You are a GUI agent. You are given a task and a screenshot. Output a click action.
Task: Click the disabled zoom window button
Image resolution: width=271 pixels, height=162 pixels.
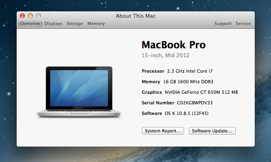pyautogui.click(x=39, y=16)
